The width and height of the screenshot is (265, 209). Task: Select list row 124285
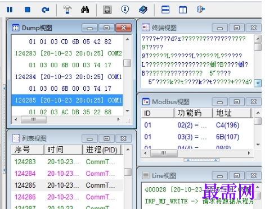(x=67, y=185)
